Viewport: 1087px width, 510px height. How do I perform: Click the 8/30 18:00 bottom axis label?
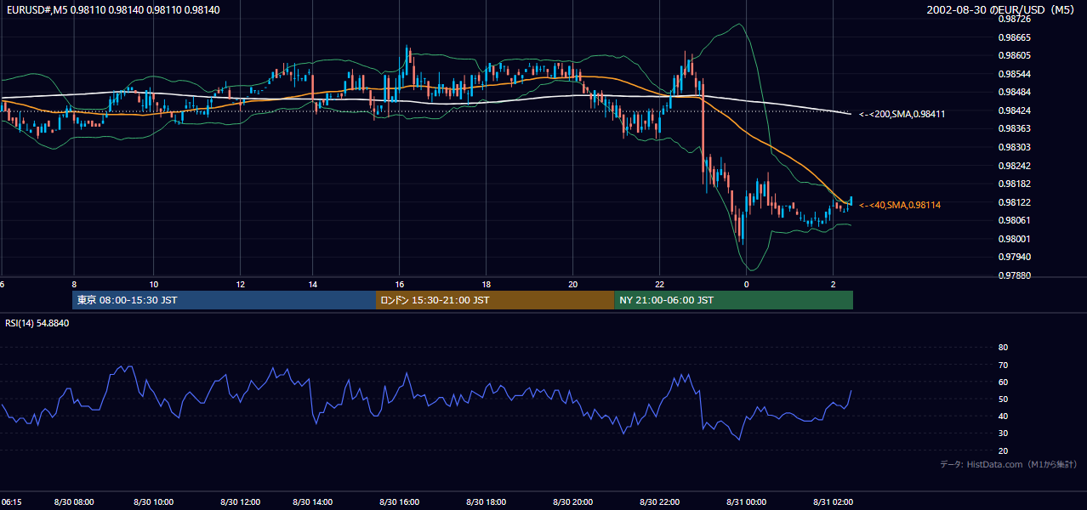(x=487, y=502)
